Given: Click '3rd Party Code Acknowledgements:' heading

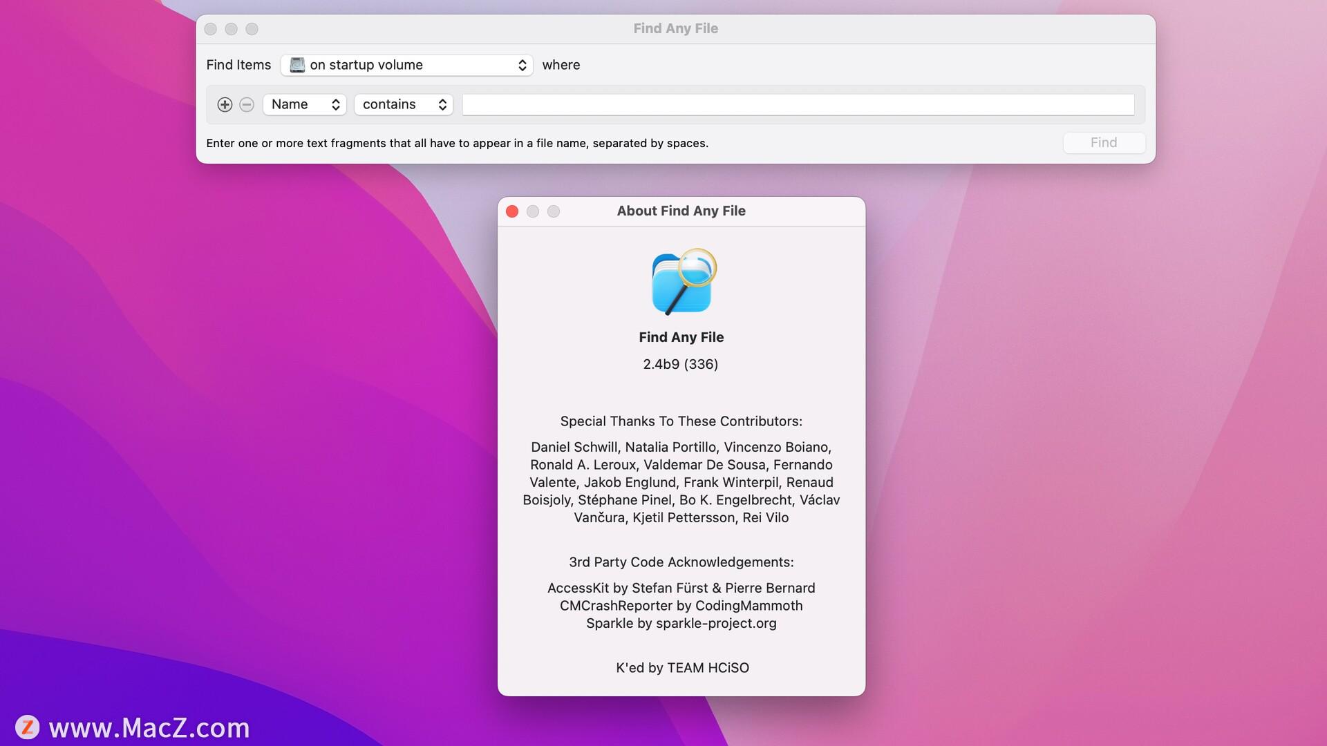Looking at the screenshot, I should [x=681, y=562].
